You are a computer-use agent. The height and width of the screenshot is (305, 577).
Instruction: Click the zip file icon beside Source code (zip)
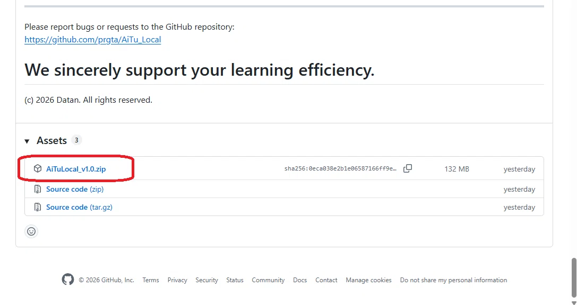38,189
